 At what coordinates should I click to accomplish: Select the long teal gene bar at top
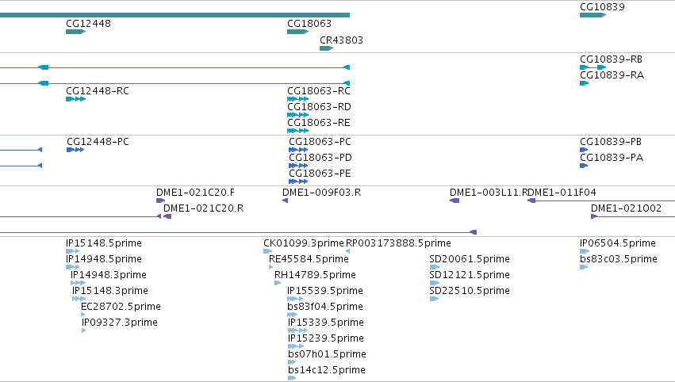(x=175, y=15)
